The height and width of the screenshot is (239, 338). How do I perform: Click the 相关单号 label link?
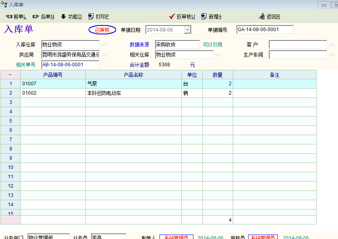(26, 65)
